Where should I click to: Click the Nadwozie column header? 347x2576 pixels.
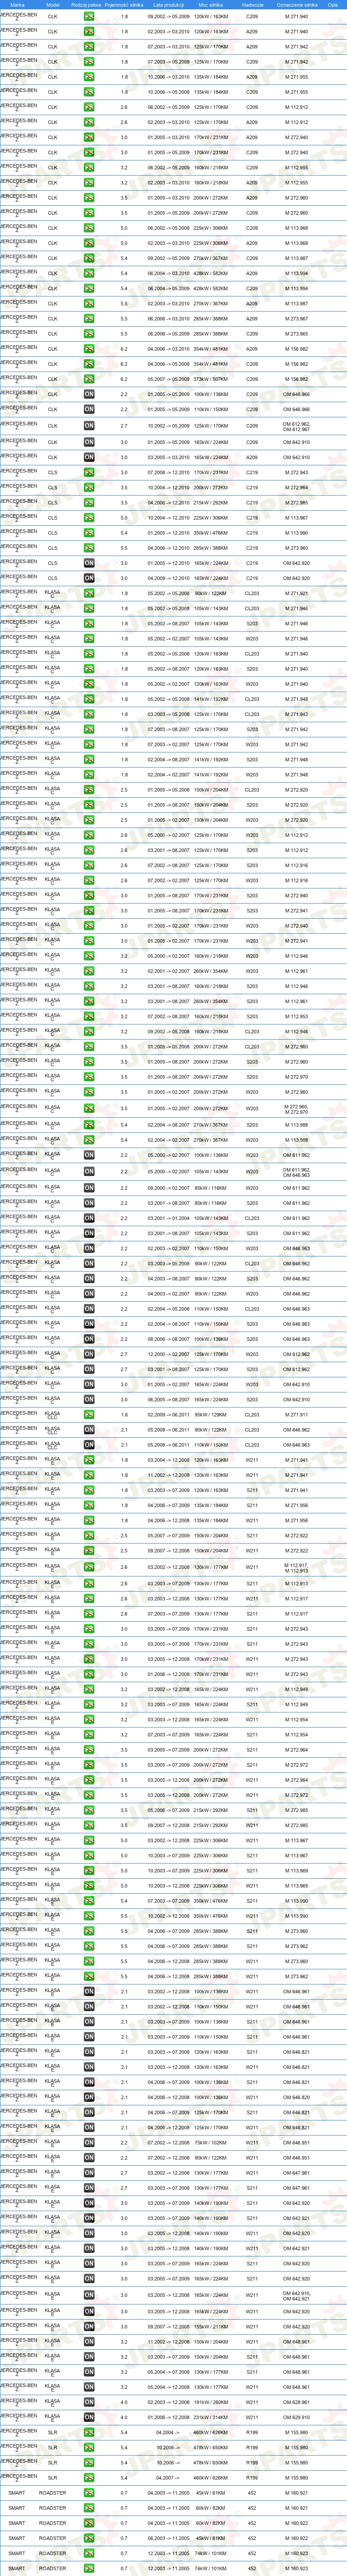(252, 4)
